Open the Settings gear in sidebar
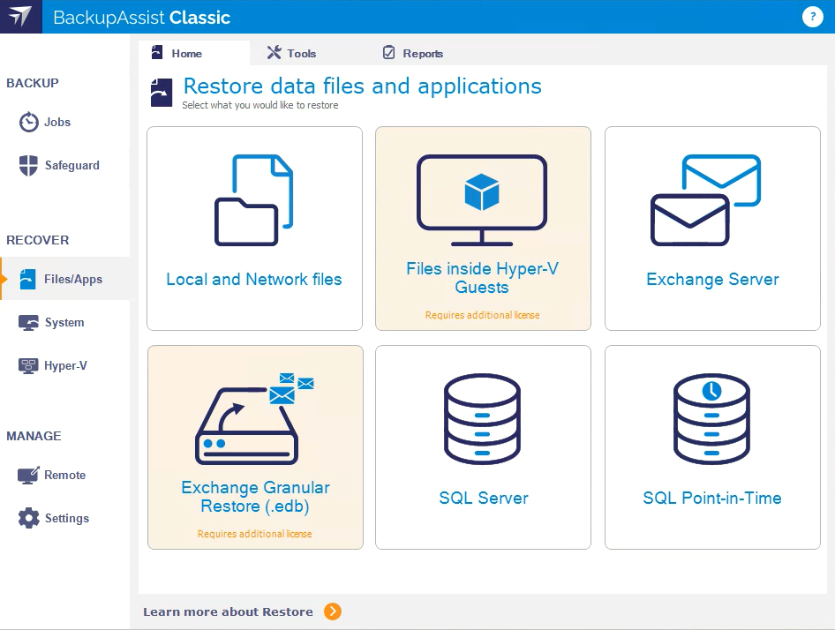This screenshot has width=835, height=630. [29, 519]
